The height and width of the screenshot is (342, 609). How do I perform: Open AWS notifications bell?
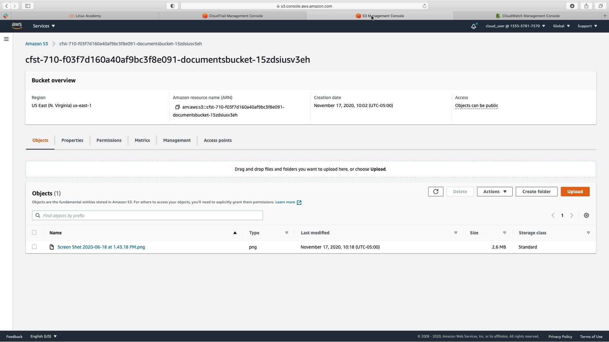(x=474, y=26)
